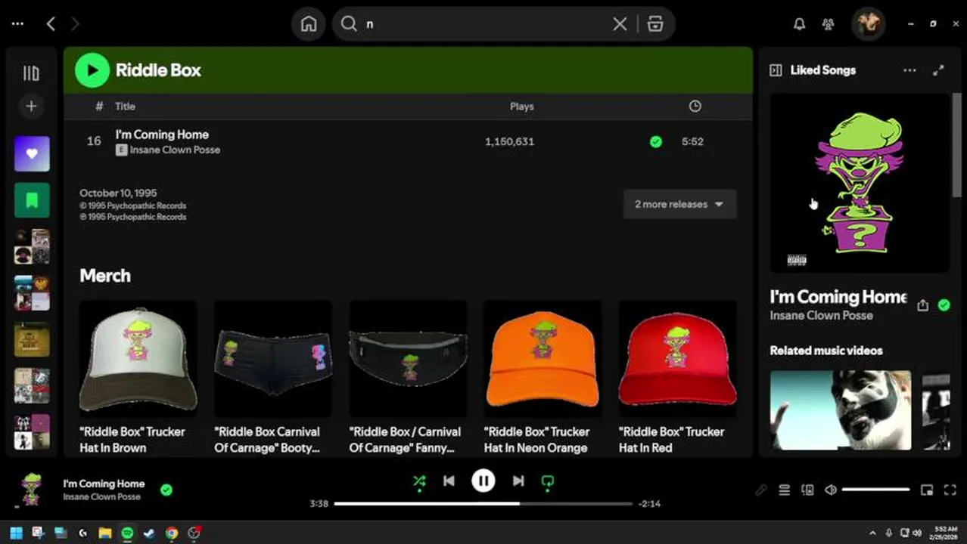This screenshot has width=967, height=544.
Task: Toggle repeat mode
Action: pos(548,481)
